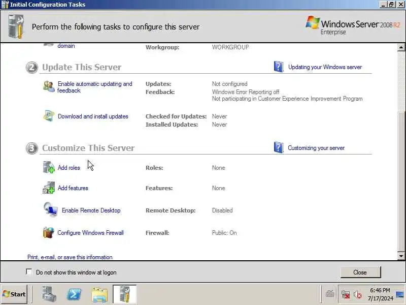Screen dimensions: 406x305
Task: Click the Initial Configuration Tasks title bar icon
Action: [5, 5]
